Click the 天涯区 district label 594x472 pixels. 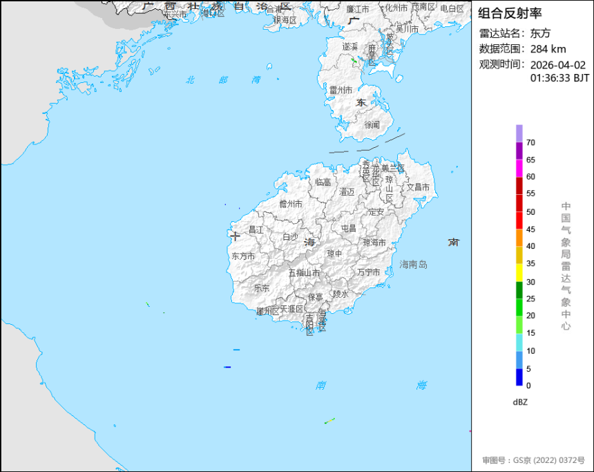click(291, 309)
